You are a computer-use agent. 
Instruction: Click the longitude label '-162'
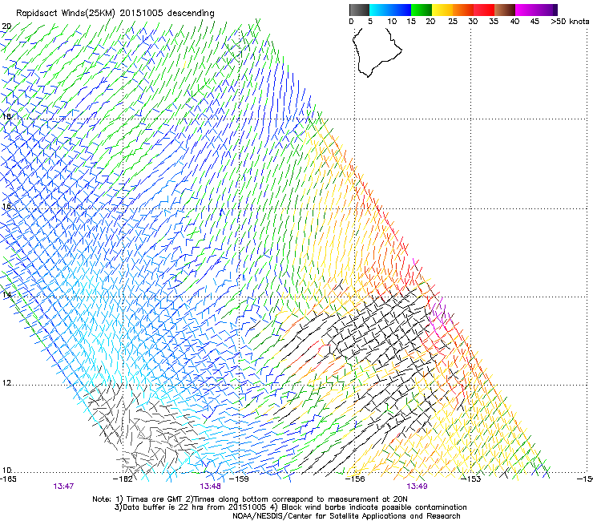123,479
